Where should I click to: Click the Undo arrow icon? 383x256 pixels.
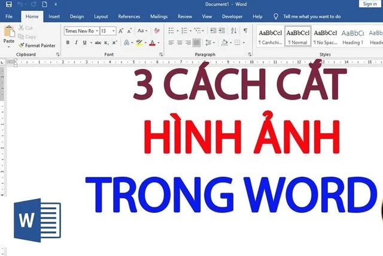(20, 4)
